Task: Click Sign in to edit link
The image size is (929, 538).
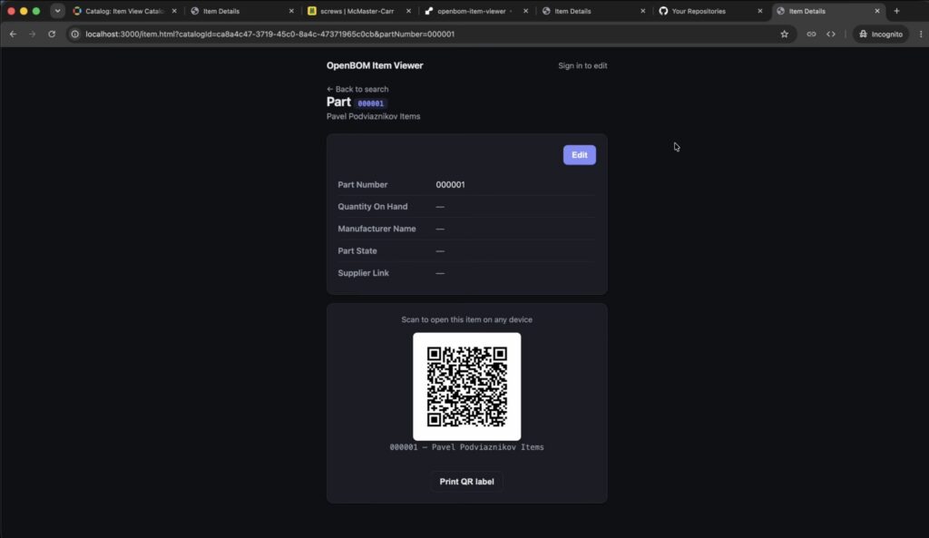Action: coord(582,65)
